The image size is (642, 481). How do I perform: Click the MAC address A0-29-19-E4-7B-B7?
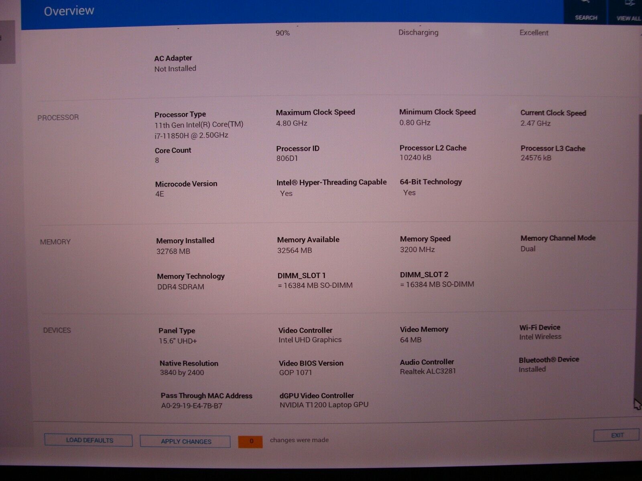[x=192, y=406]
